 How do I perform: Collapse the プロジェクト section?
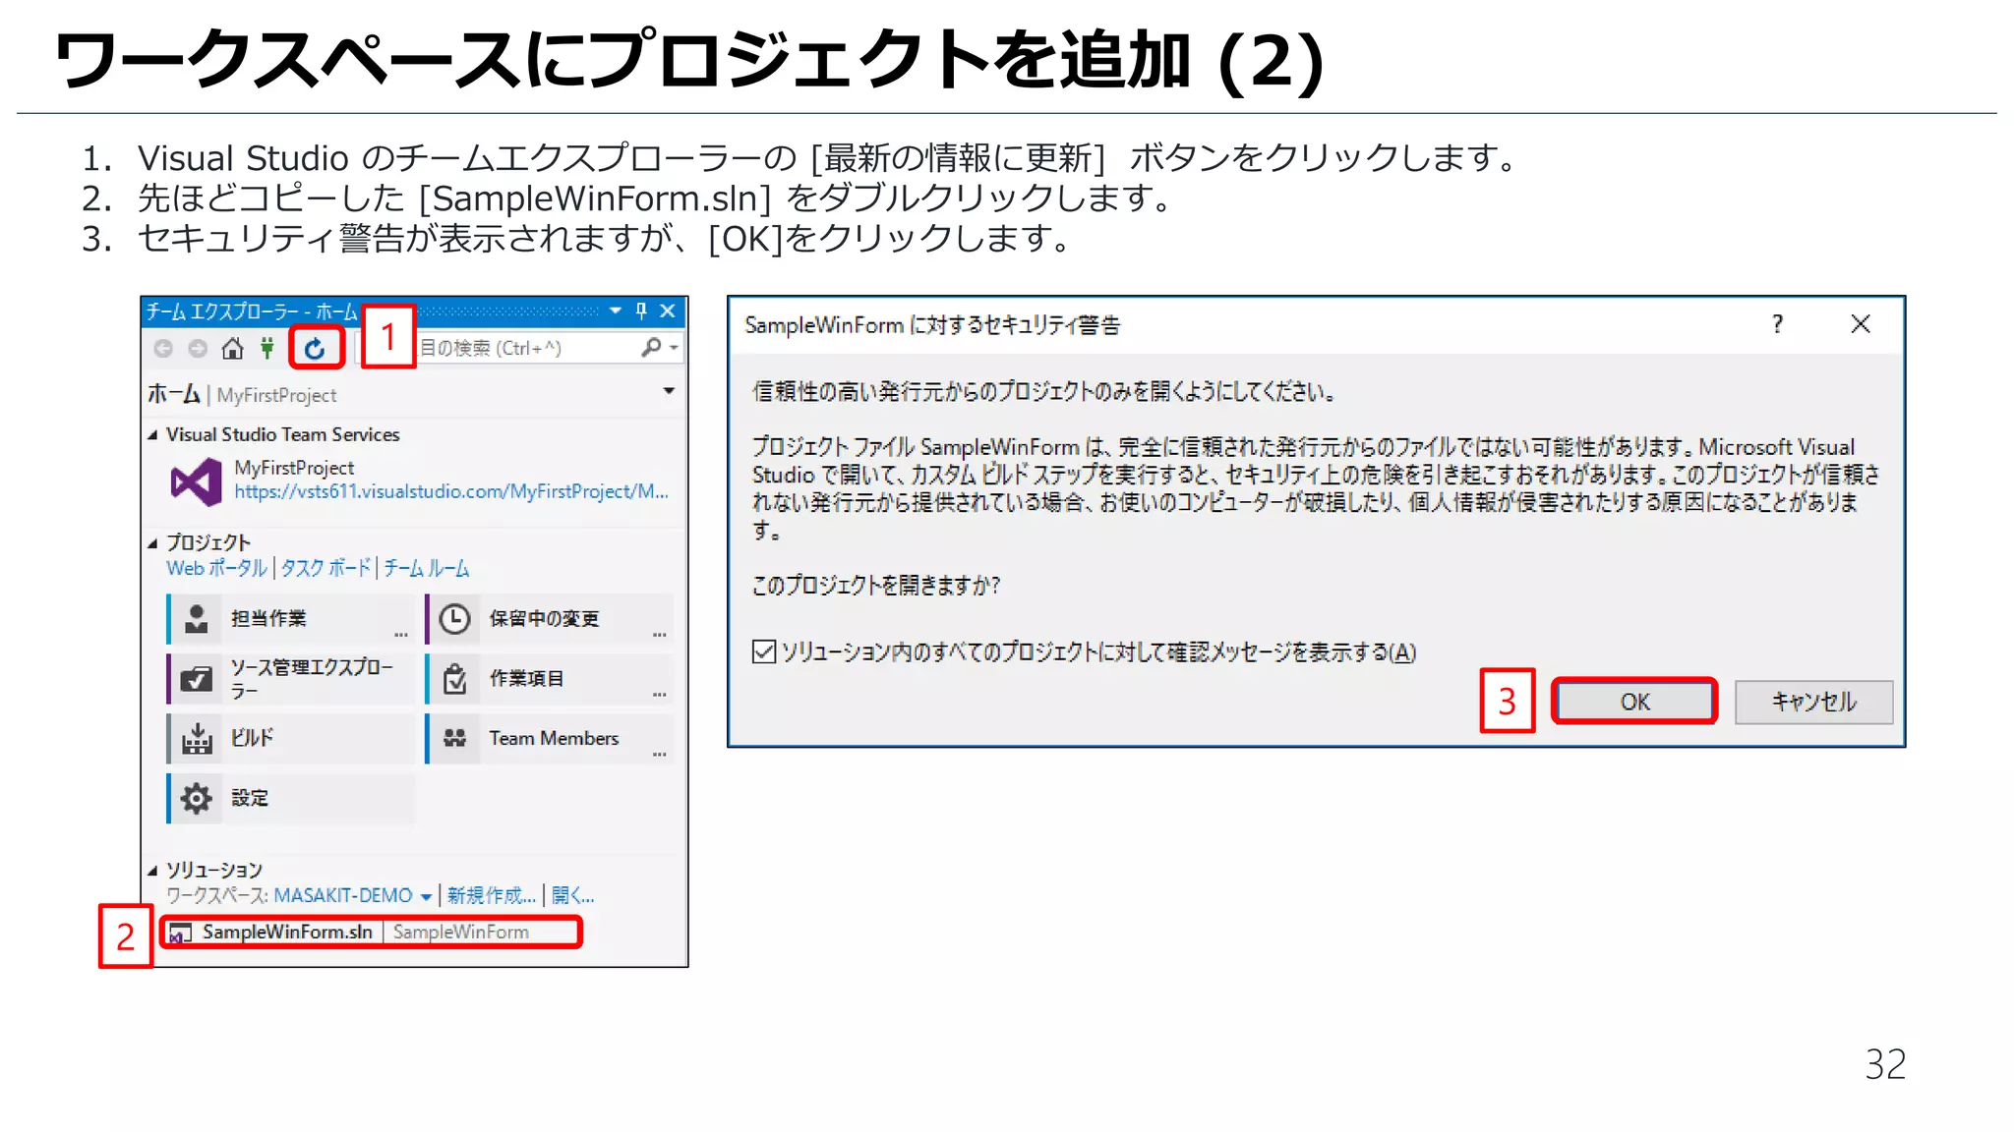[x=152, y=543]
